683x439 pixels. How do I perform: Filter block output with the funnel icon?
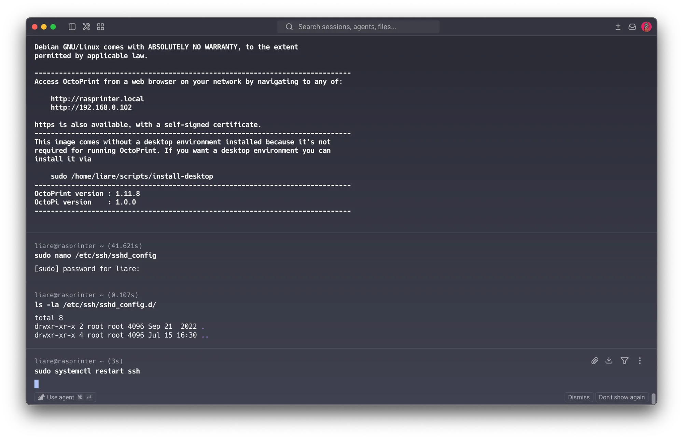(x=625, y=360)
